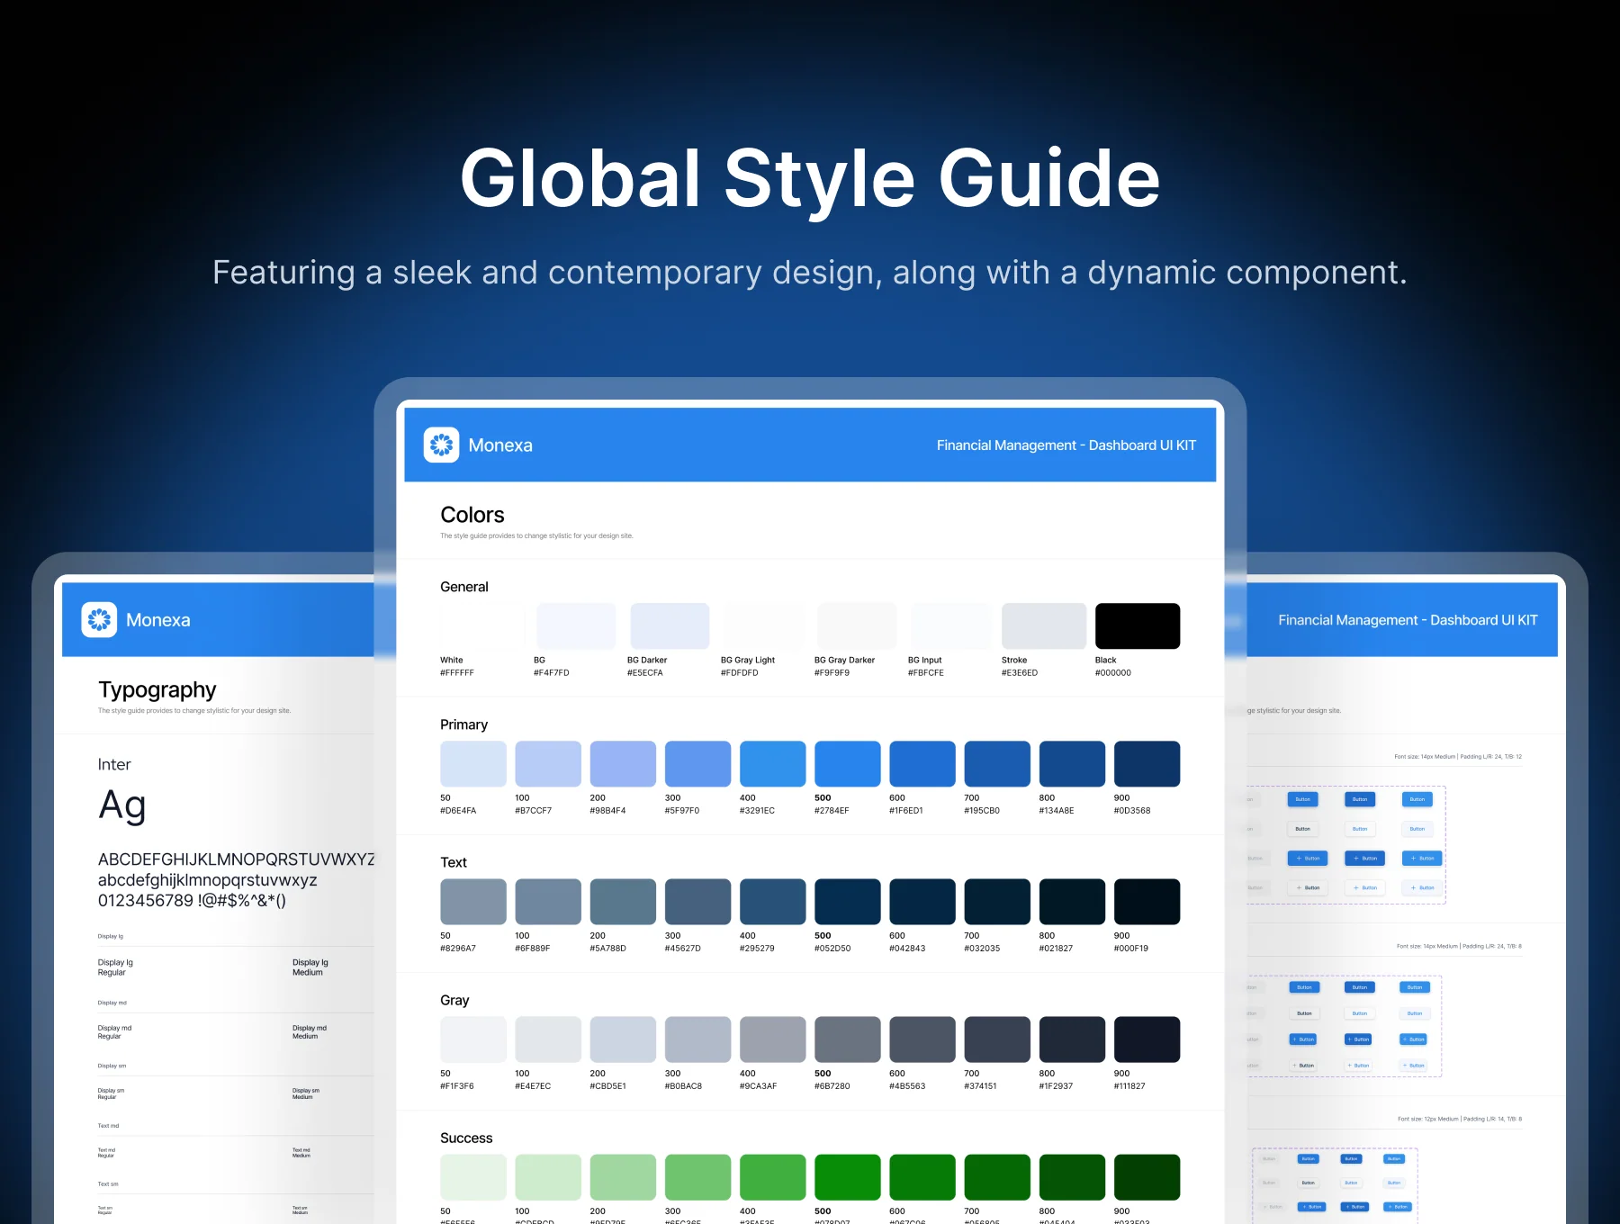Click the Monexa logo icon in the Colors panel
Image resolution: width=1620 pixels, height=1224 pixels.
pos(441,445)
